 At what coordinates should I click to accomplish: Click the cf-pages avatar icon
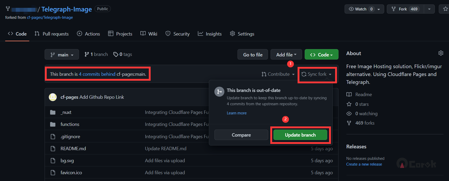point(53,97)
